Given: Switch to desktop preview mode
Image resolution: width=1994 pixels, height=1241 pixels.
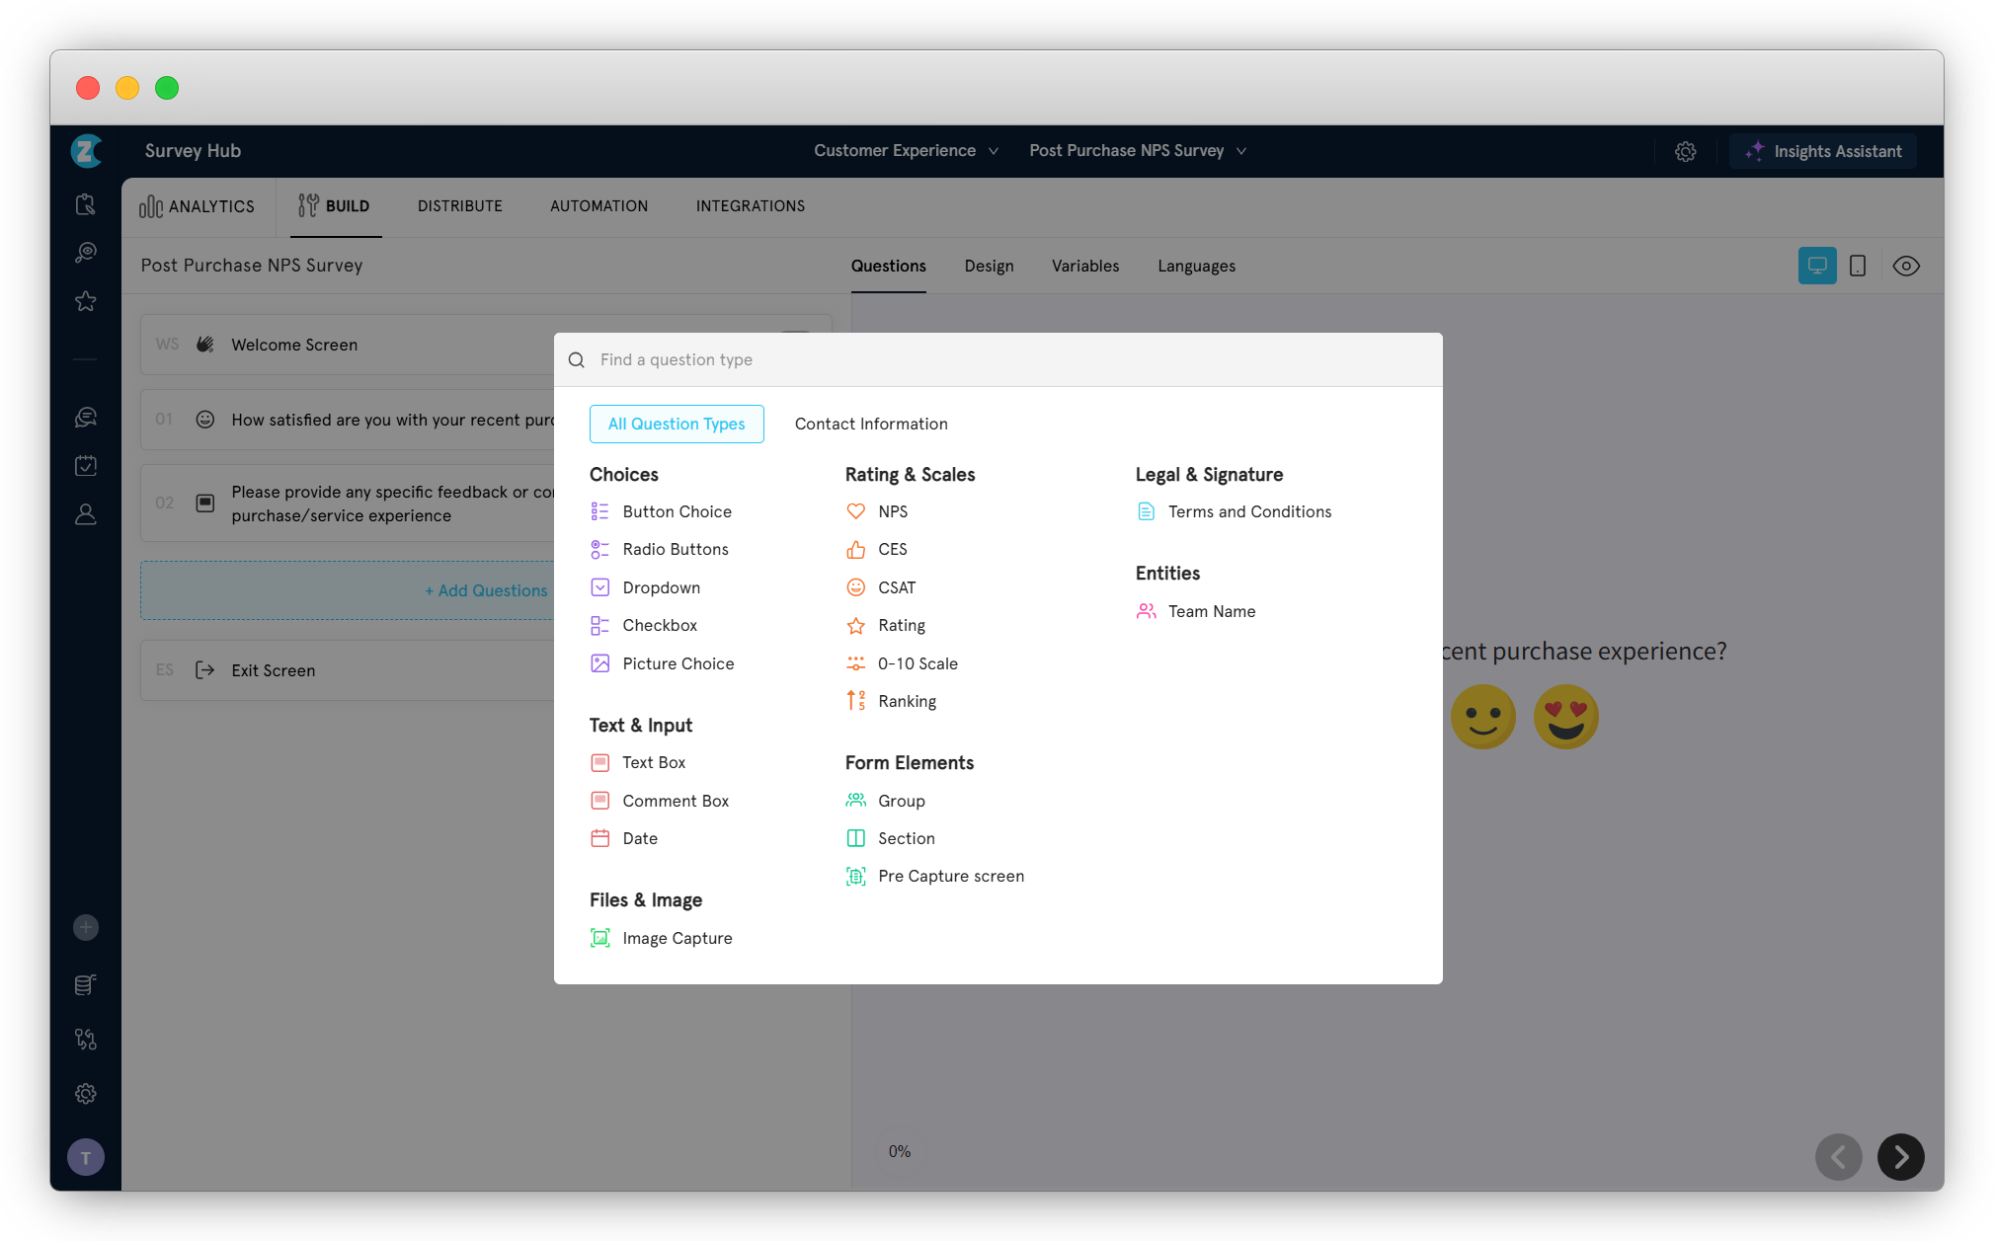Looking at the screenshot, I should click(x=1816, y=266).
